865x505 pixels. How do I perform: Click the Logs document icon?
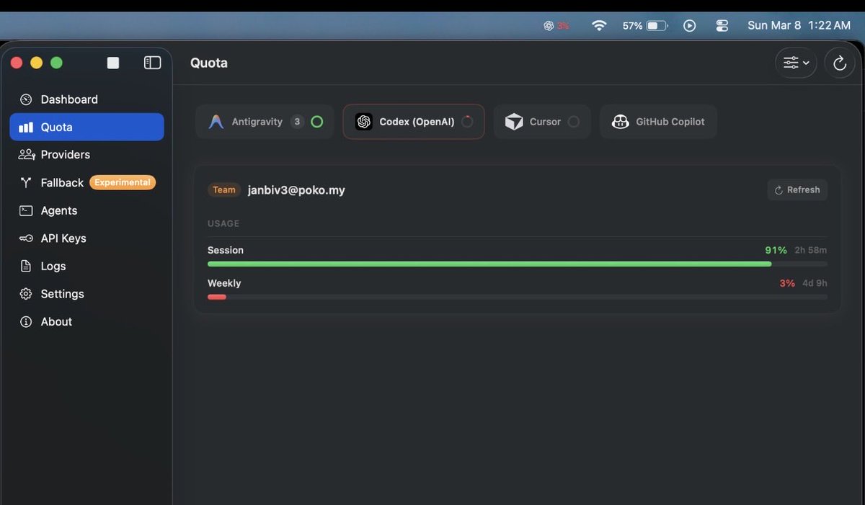(x=26, y=266)
